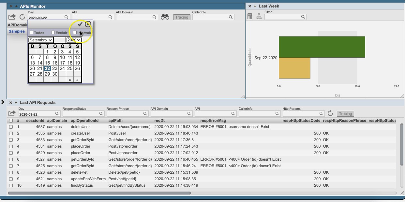Open the 2020 year dropdown
Image resolution: width=405 pixels, height=202 pixels.
(x=74, y=40)
